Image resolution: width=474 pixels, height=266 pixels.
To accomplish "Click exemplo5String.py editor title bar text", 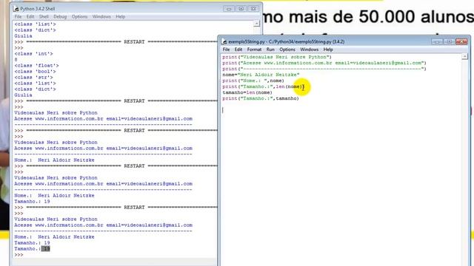I will pos(287,41).
